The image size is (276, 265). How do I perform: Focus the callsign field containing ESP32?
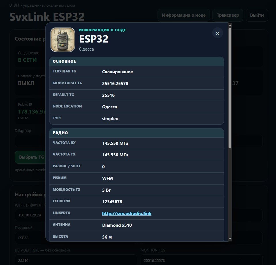click(x=30, y=238)
